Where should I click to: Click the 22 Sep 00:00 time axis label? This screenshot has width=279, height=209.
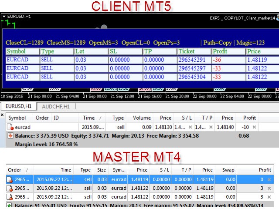[204, 96]
